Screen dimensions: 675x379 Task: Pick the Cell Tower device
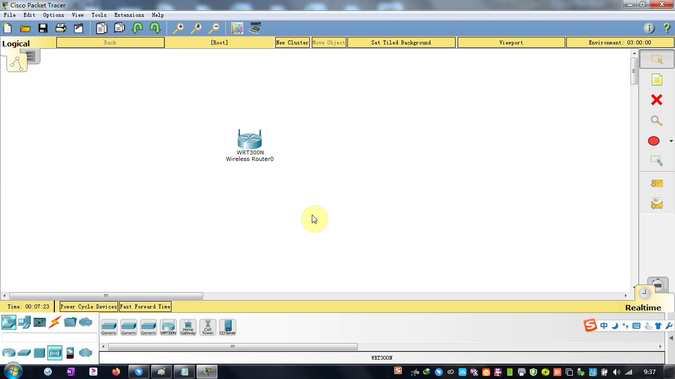[x=208, y=327]
